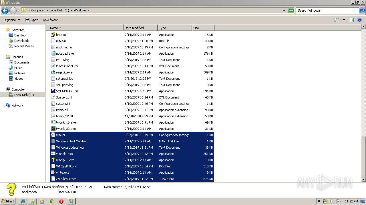Select Documents library
Viewport: 366px width, 205px height.
click(22, 62)
